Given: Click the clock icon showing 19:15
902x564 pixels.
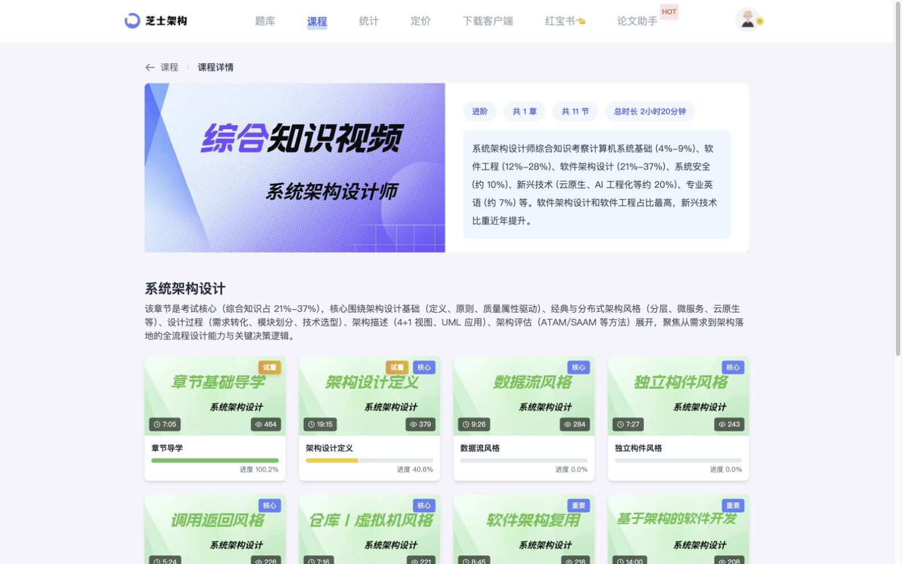Looking at the screenshot, I should pyautogui.click(x=311, y=425).
